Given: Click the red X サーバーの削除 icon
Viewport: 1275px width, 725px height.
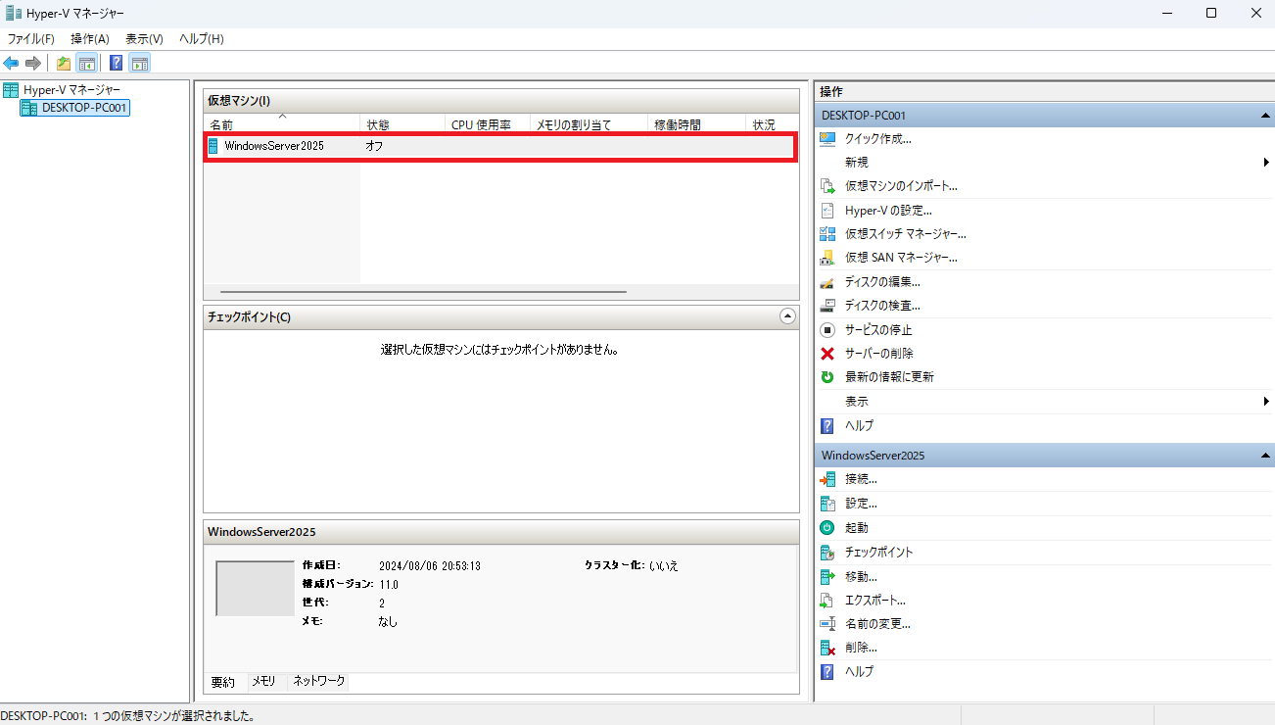Looking at the screenshot, I should tap(827, 354).
